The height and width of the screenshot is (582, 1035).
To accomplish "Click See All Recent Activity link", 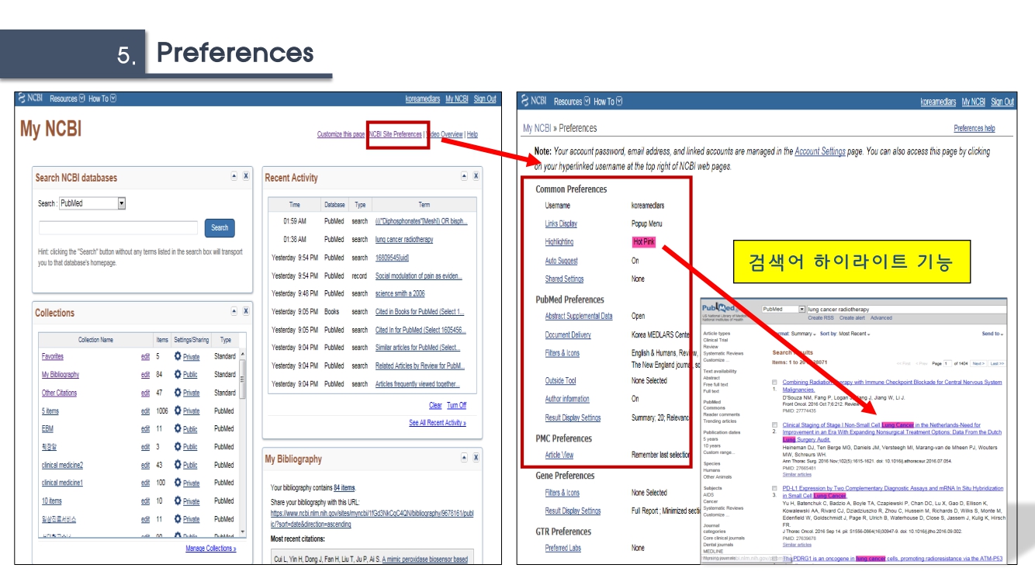I will click(x=438, y=423).
